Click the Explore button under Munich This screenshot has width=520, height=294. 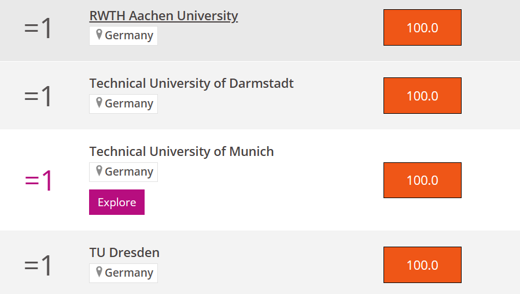[x=117, y=202]
